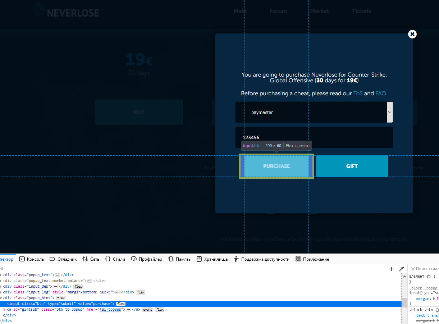
Task: Click the GIFT button
Action: [352, 166]
